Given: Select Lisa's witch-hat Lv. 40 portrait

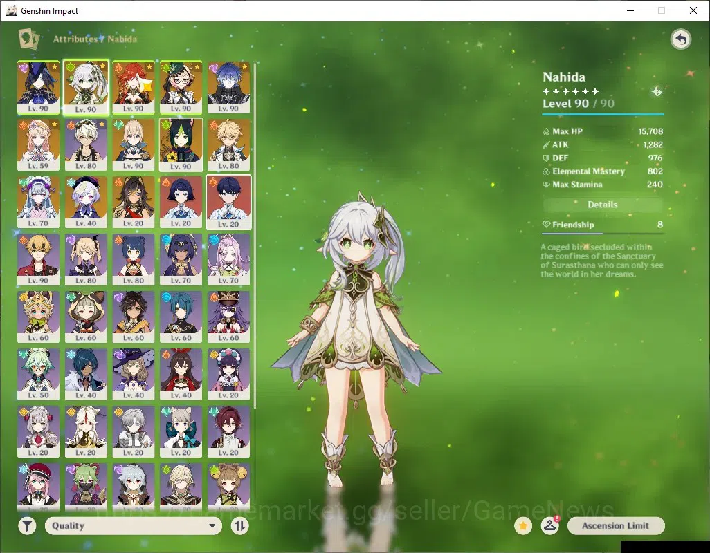Looking at the screenshot, I should coord(134,375).
